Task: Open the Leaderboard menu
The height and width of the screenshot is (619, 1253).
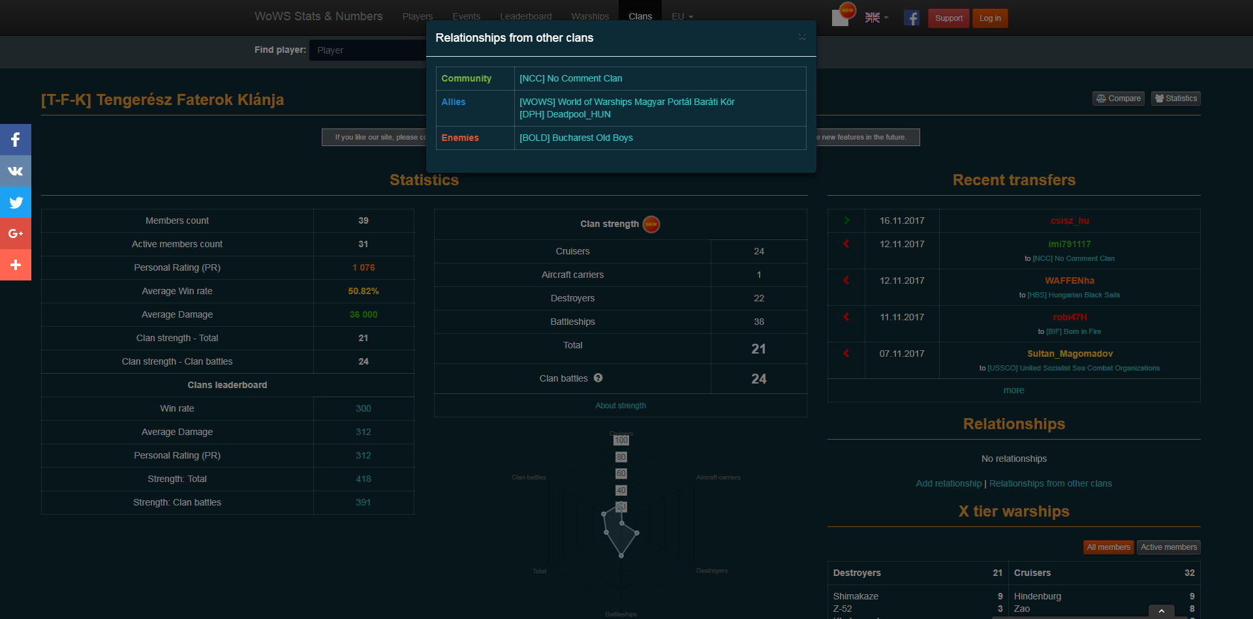Action: point(526,16)
